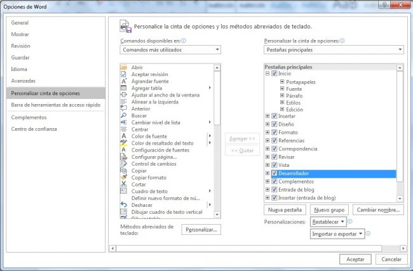Toggle the Diseño tab checkbox
The width and height of the screenshot is (413, 271).
point(274,124)
